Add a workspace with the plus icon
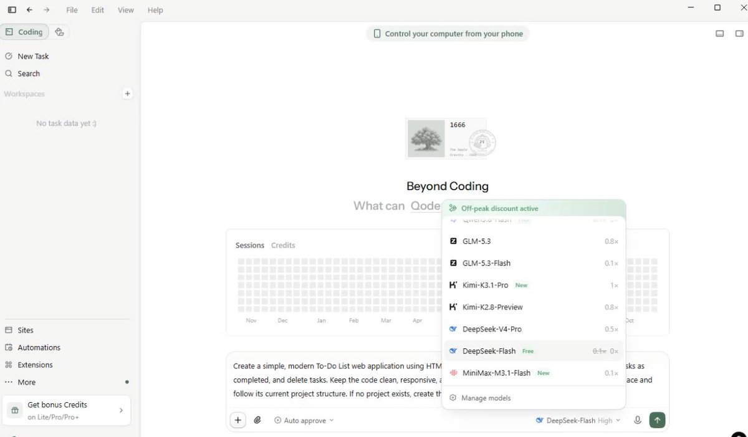The width and height of the screenshot is (748, 437). [x=127, y=94]
